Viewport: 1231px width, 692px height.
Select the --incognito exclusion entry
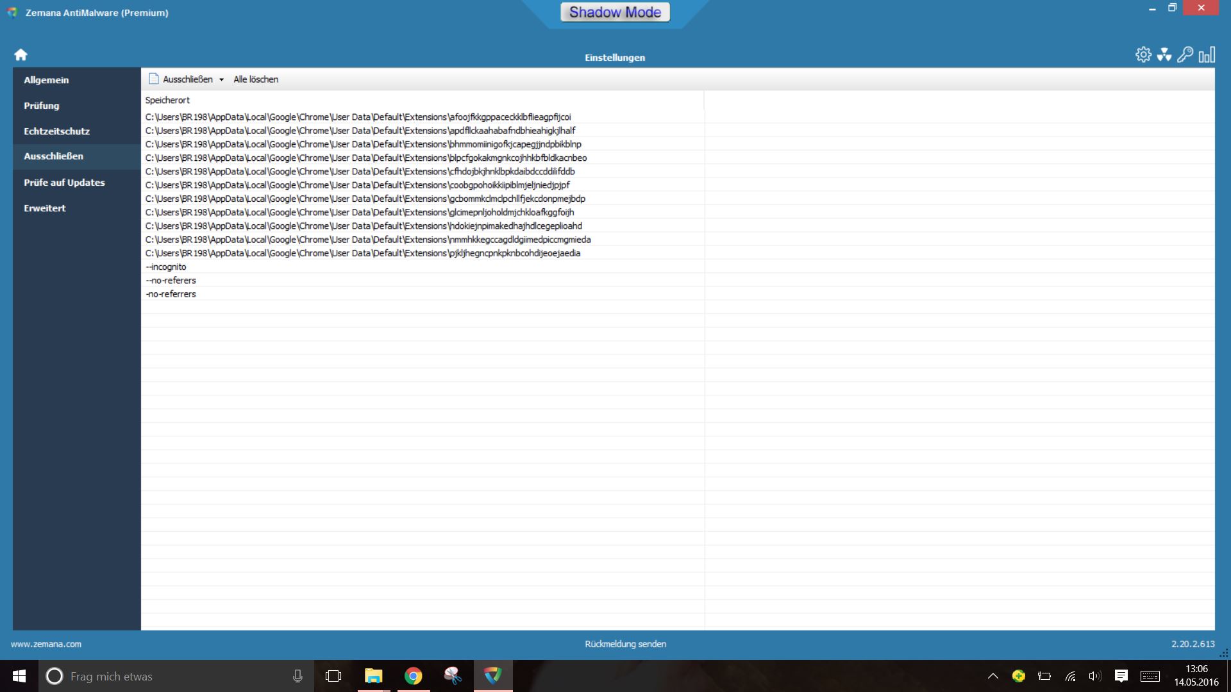pos(167,267)
